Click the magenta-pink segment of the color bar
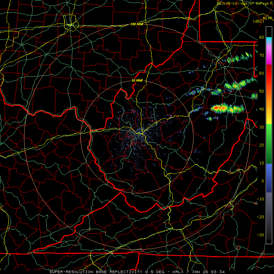 [269, 55]
